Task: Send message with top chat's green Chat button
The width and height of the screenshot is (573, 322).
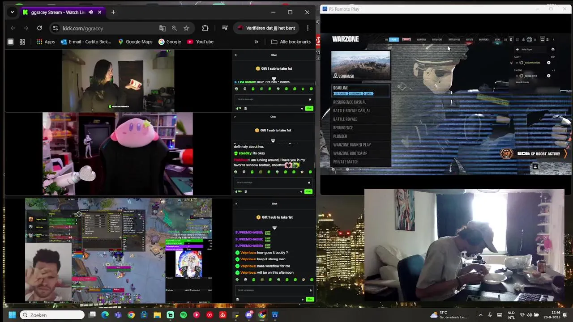Action: 309,108
